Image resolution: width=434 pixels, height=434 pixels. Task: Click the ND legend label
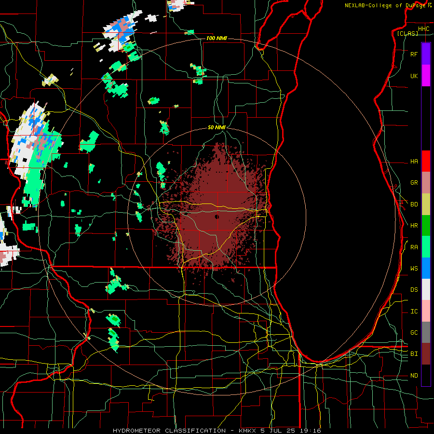pyautogui.click(x=414, y=376)
